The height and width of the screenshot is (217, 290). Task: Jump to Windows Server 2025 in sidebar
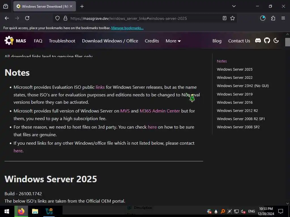pyautogui.click(x=234, y=70)
